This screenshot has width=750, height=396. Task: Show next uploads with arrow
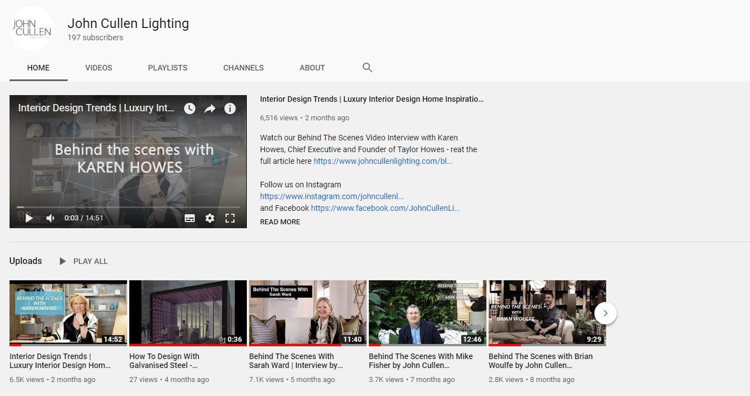point(606,313)
